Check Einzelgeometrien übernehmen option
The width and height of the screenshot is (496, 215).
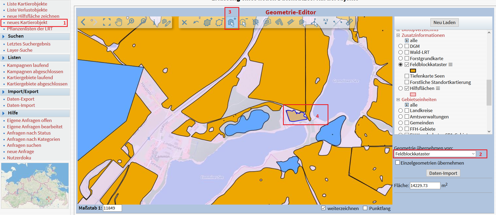coord(398,163)
